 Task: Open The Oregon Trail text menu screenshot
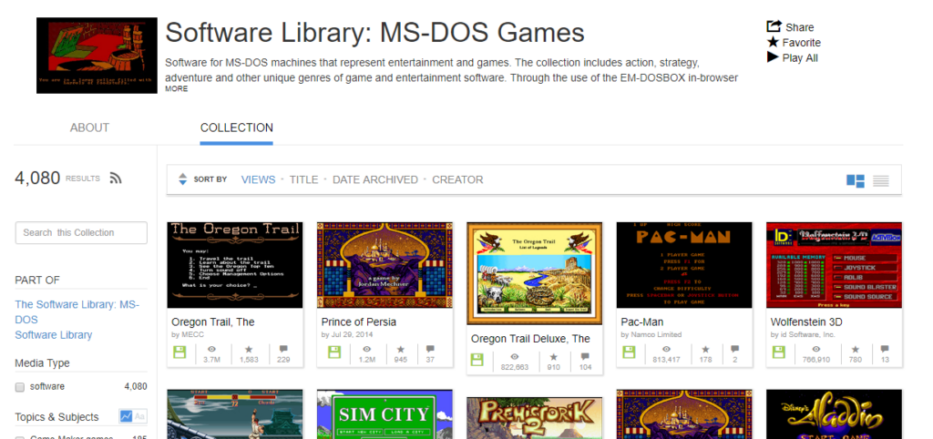pos(235,265)
